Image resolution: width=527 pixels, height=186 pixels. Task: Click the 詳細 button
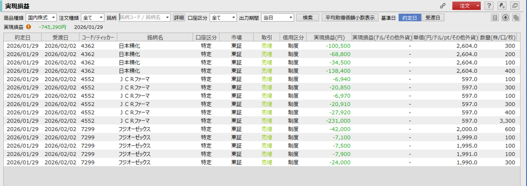point(179,18)
